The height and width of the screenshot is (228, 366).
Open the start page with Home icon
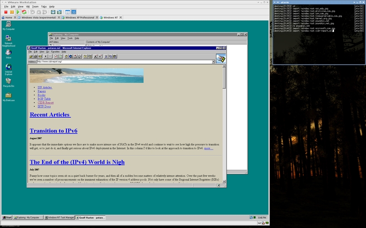coord(66,56)
